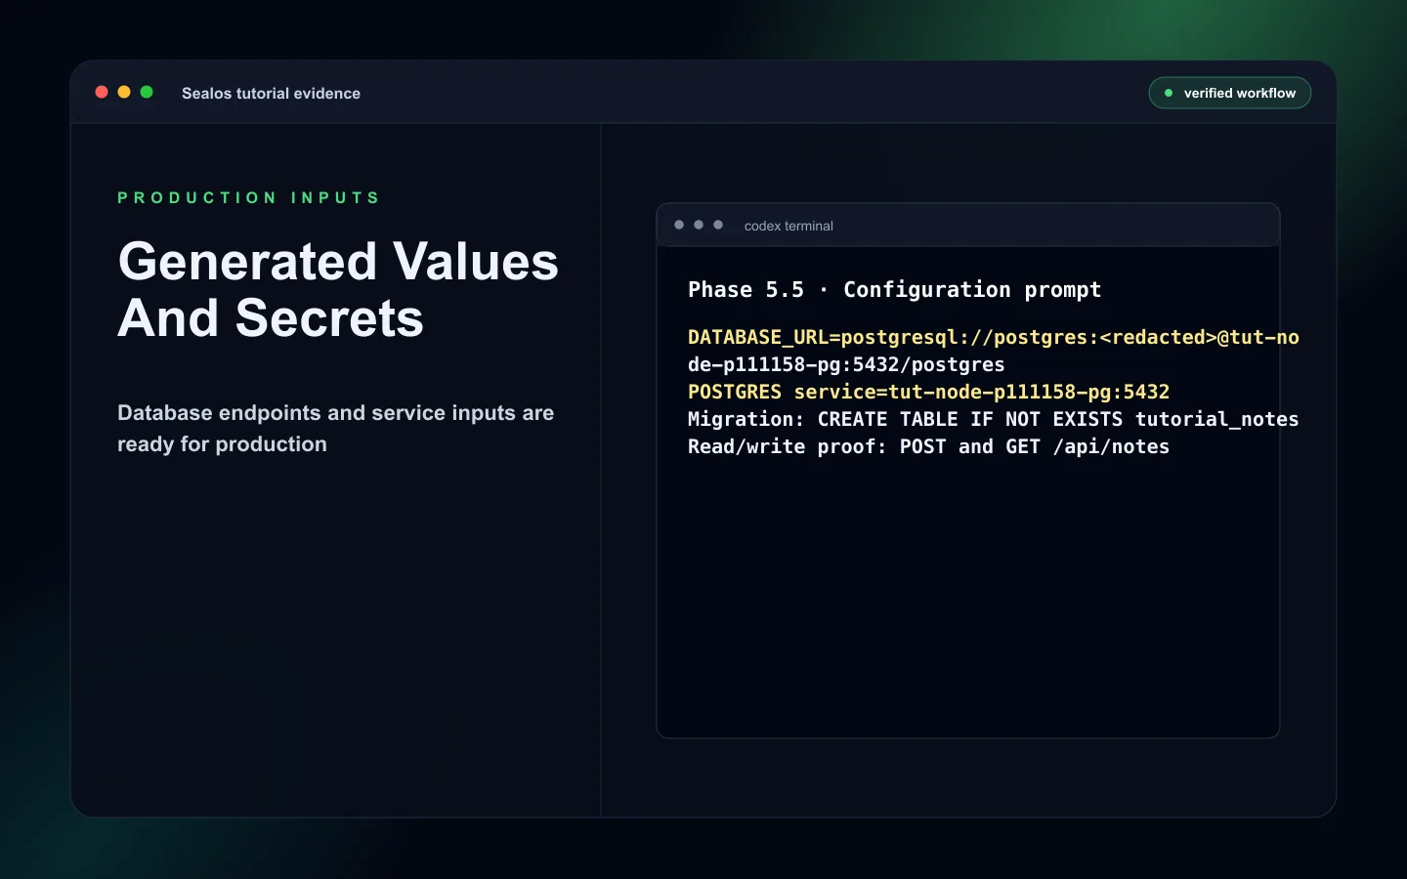Click the codex terminal title label
The height and width of the screenshot is (879, 1407).
[789, 226]
